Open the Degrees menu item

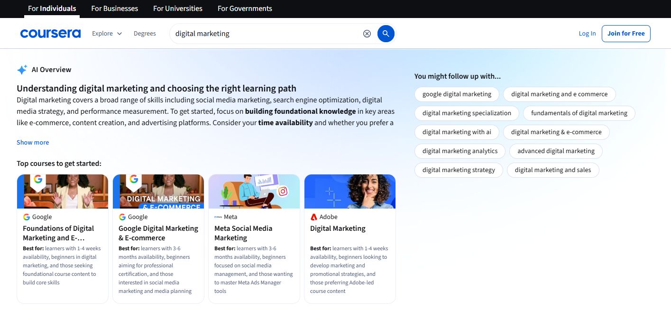click(x=145, y=34)
